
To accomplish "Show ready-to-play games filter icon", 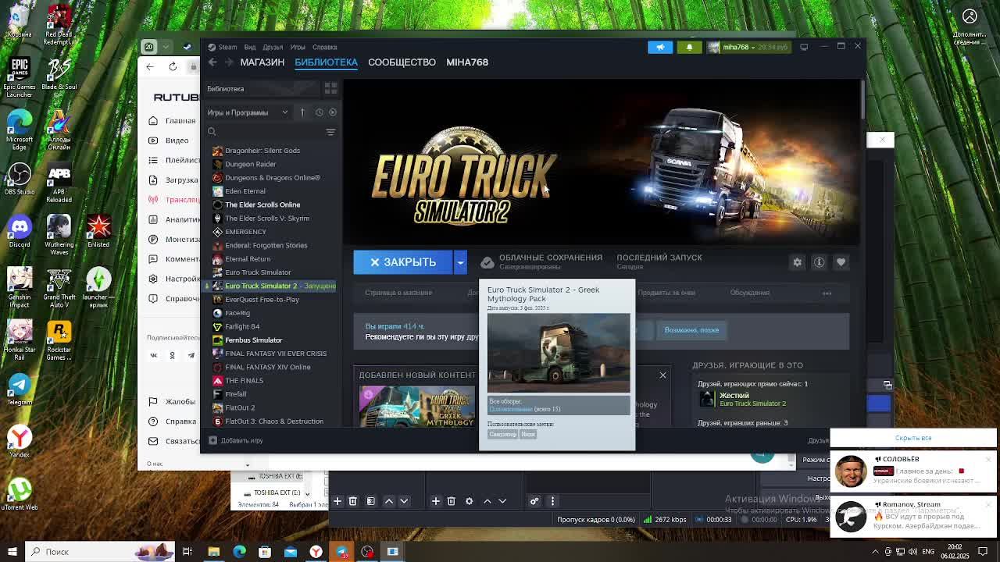I will 332,112.
